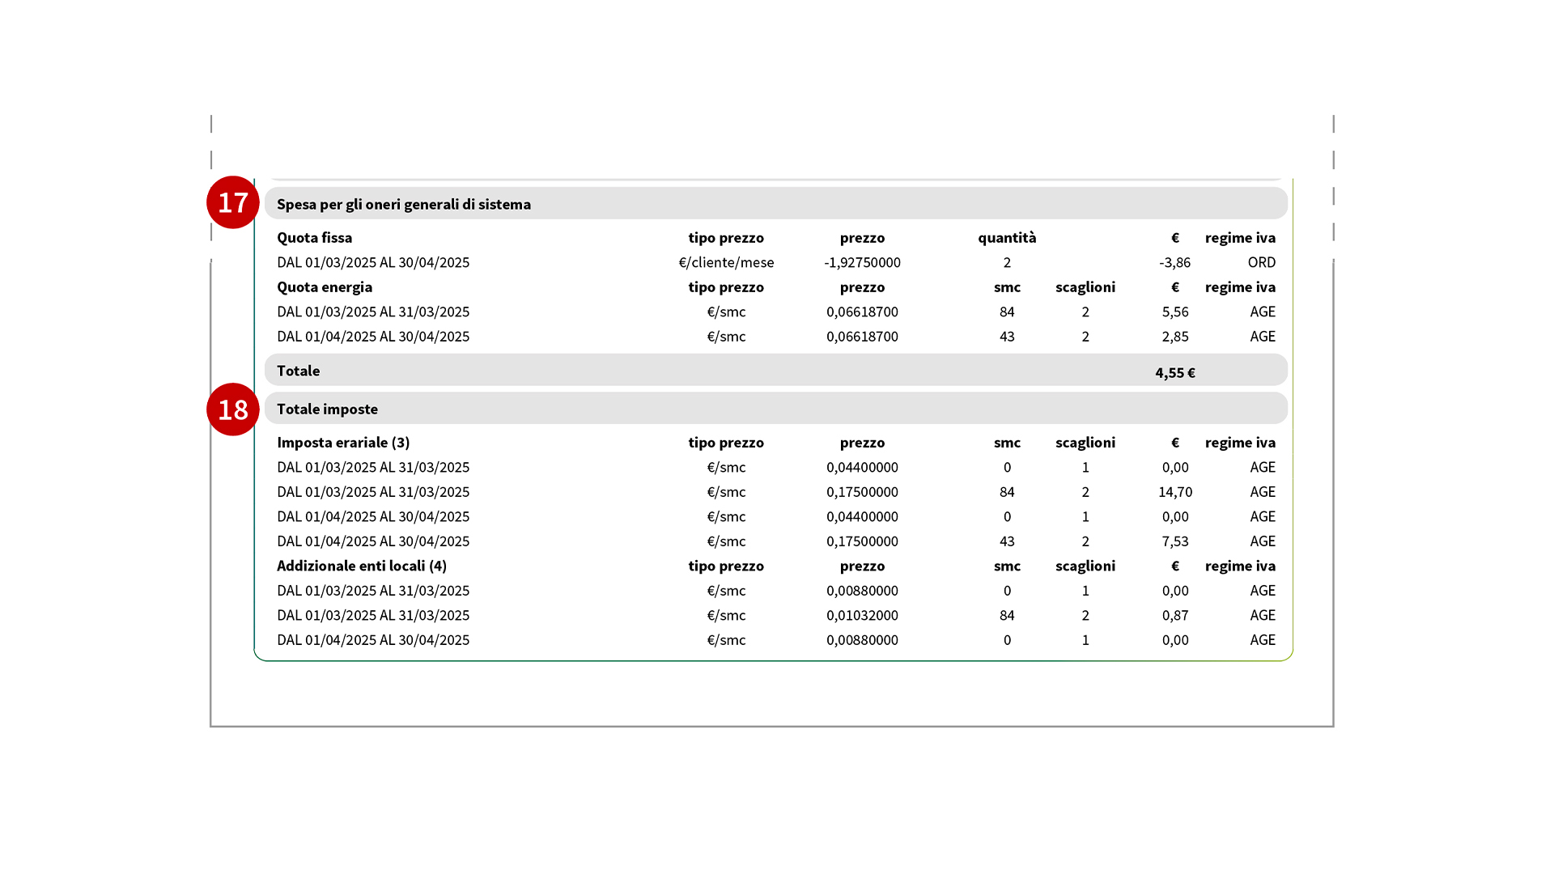Select 'Spesa per gli oneri generali di sistema' header
The height and width of the screenshot is (874, 1554).
click(x=403, y=204)
